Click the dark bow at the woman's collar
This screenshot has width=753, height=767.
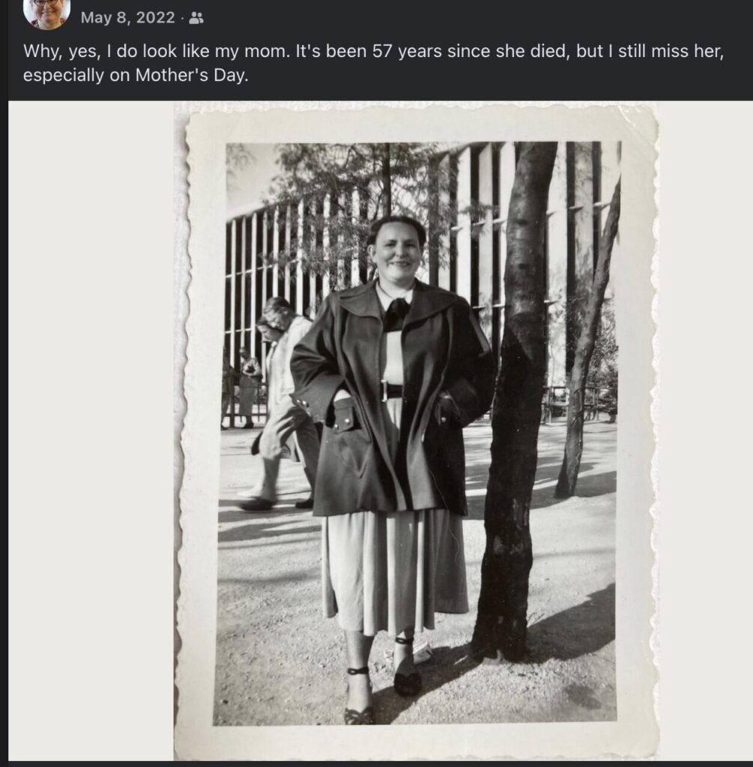click(395, 314)
